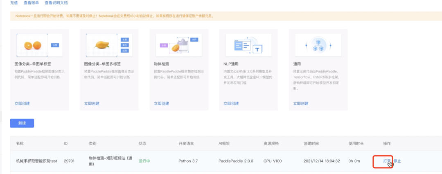442x174 pixels.
Task: Select the 图像分类-单图单标签 oranges thumbnail
Action: pyautogui.click(x=39, y=45)
